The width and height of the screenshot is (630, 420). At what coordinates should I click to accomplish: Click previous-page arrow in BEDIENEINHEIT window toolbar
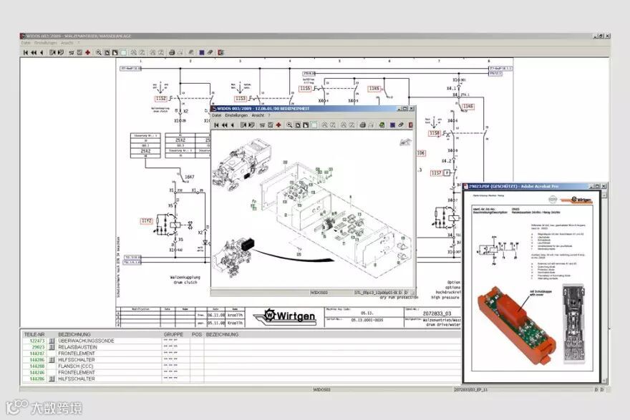click(232, 125)
